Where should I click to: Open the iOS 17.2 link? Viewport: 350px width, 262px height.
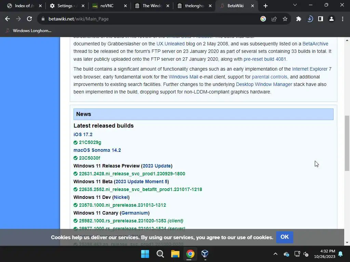click(x=83, y=134)
